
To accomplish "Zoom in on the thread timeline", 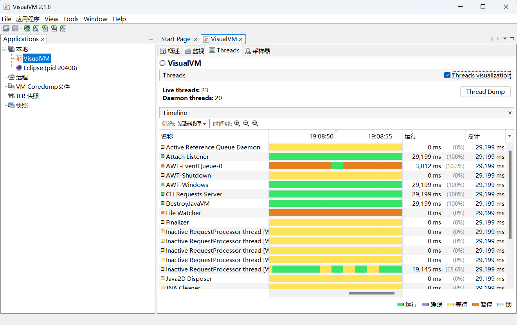I will [237, 124].
